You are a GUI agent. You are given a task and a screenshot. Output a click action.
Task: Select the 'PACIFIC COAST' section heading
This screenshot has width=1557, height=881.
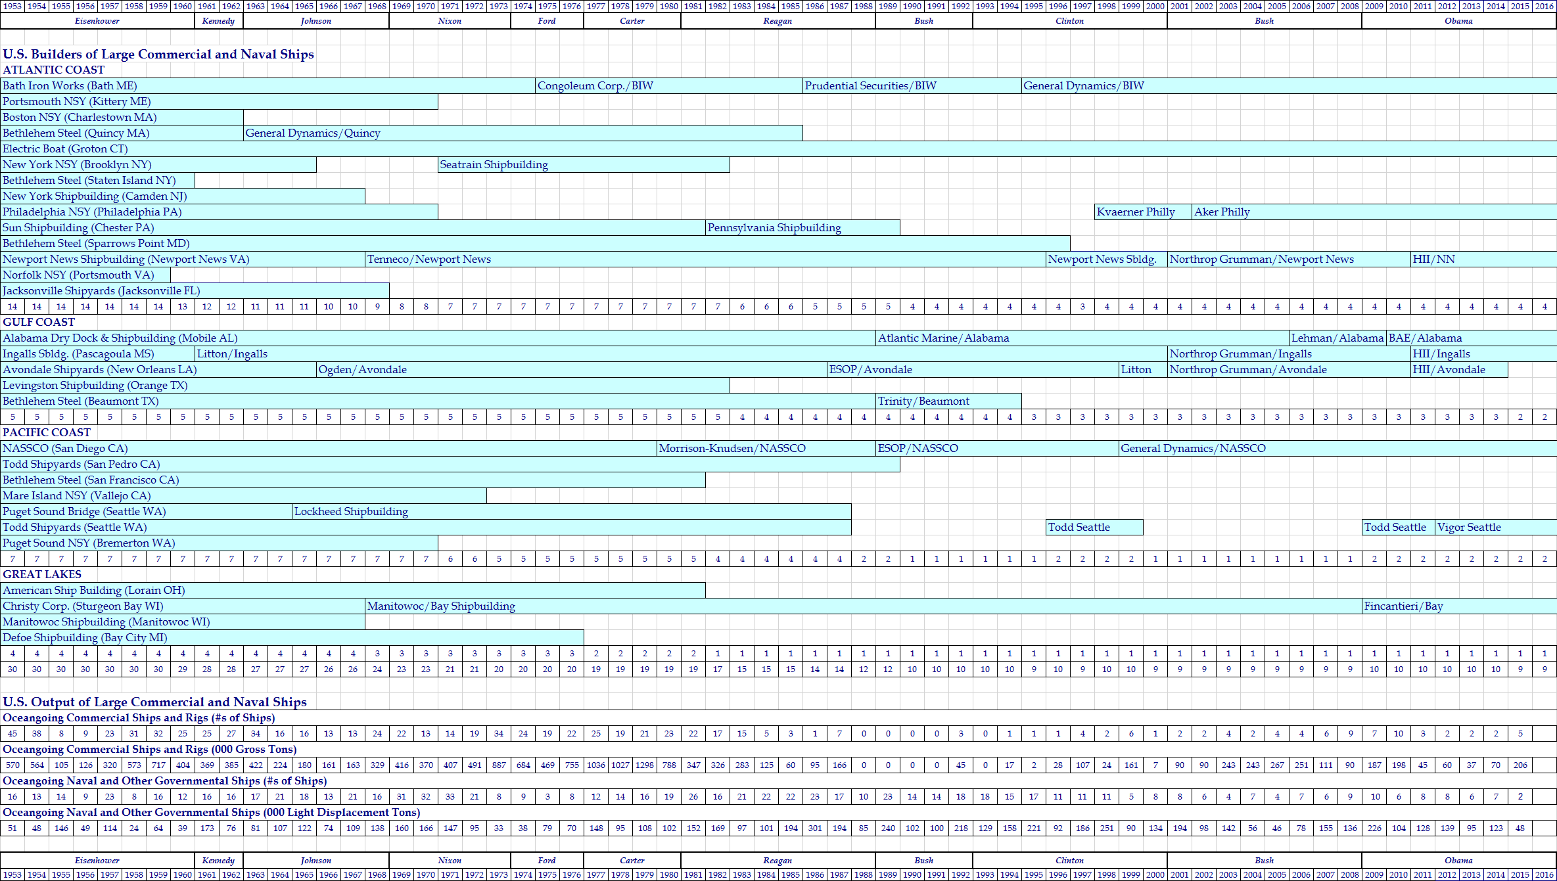pos(47,432)
